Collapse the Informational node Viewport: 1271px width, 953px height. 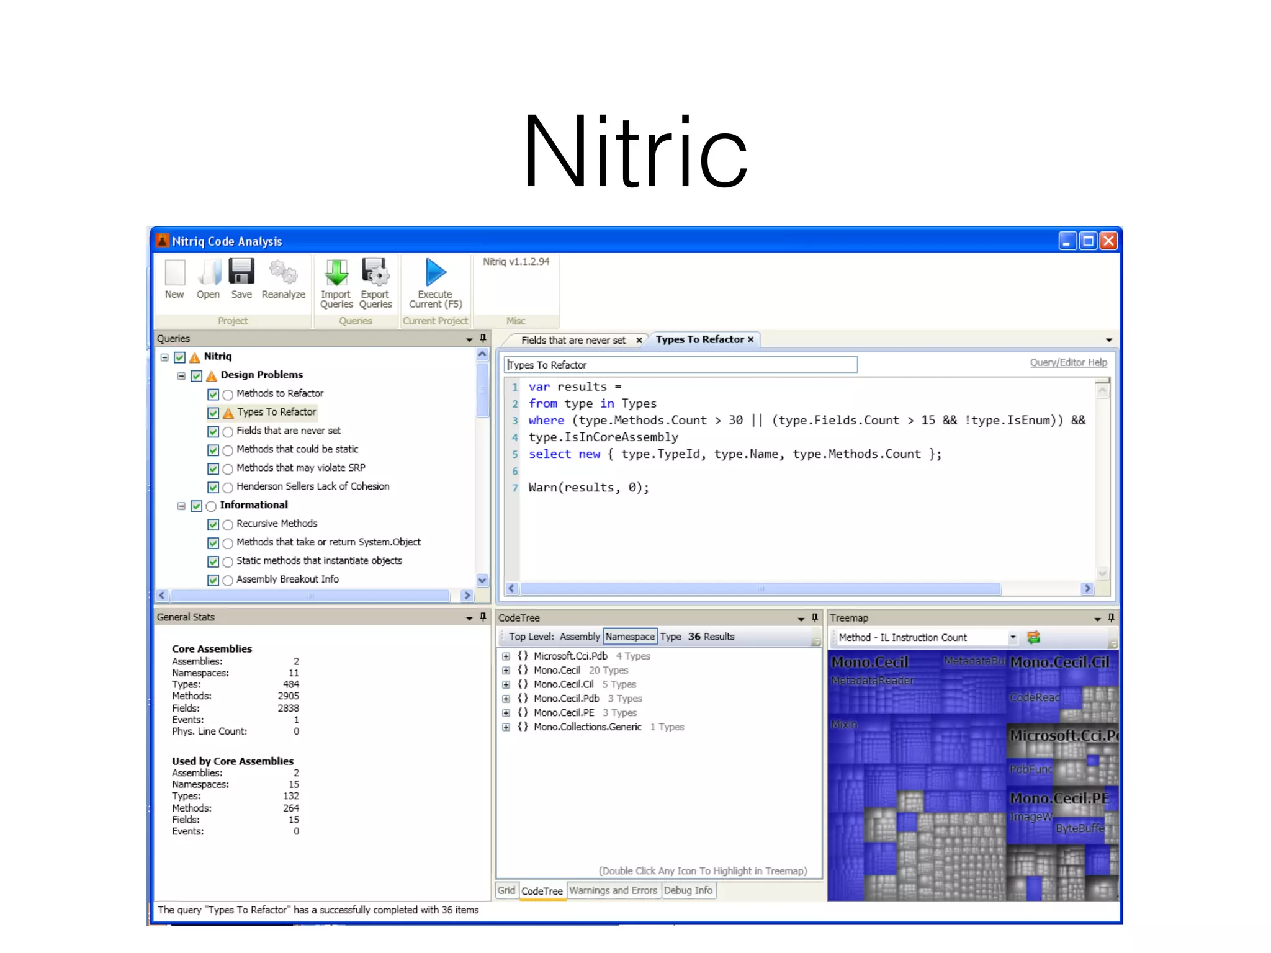[181, 506]
